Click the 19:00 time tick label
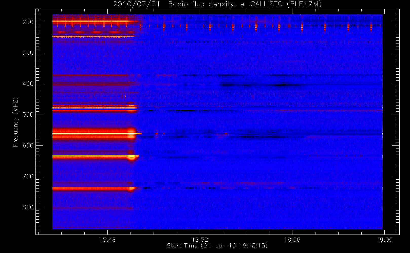410x253 pixels. pos(384,240)
